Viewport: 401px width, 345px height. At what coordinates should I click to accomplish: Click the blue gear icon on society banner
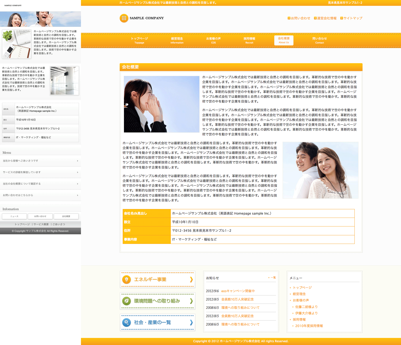click(126, 322)
